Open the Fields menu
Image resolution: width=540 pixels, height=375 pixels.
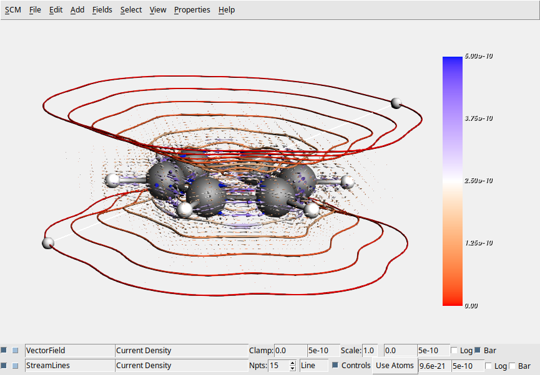click(x=102, y=9)
